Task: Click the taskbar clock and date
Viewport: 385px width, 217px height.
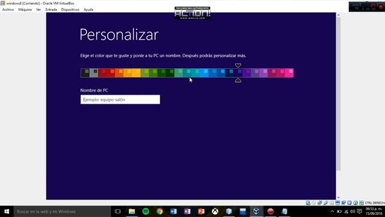Action: click(374, 212)
